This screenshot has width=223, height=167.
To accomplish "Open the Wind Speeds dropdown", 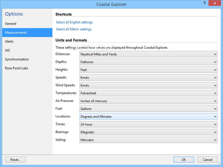I will (x=149, y=85).
